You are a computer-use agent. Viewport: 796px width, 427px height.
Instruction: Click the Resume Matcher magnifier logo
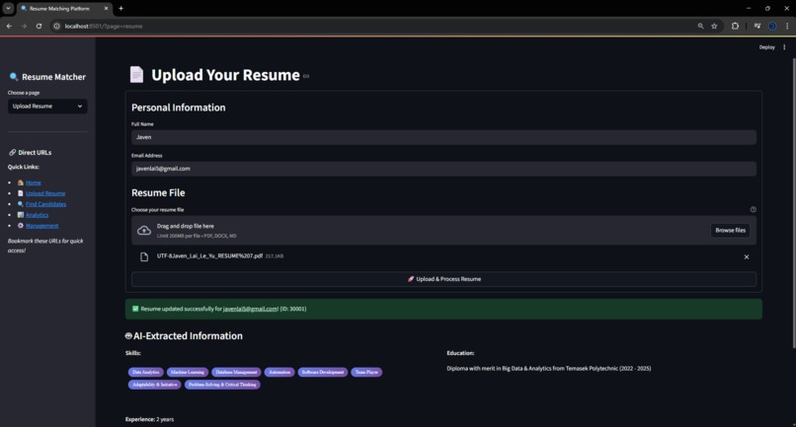(x=14, y=77)
